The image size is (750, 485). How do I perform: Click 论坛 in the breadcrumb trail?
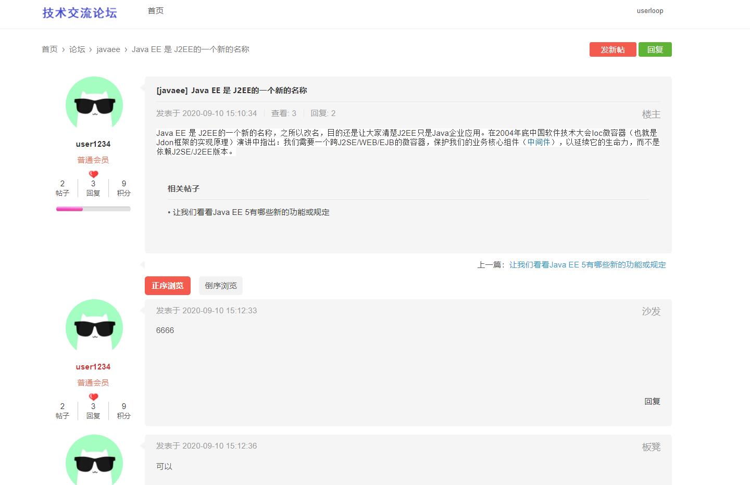[x=76, y=49]
